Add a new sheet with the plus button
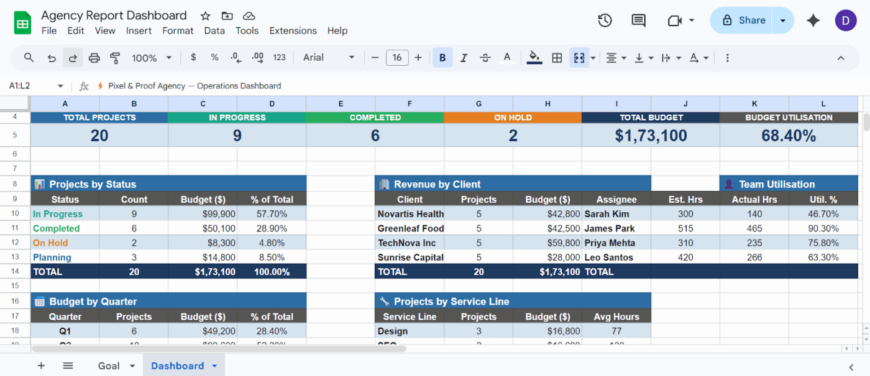The image size is (870, 376). pos(41,365)
